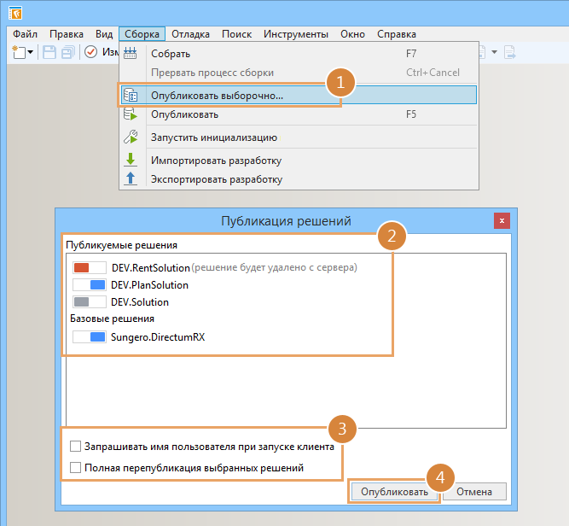Click the Save toolbar icon
The image size is (569, 526).
(49, 53)
